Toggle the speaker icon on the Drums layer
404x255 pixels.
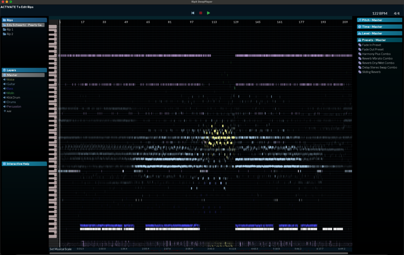(x=4, y=102)
